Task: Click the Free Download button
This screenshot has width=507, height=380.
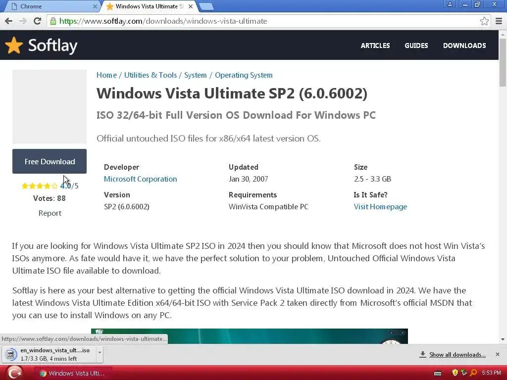Action: click(x=50, y=161)
